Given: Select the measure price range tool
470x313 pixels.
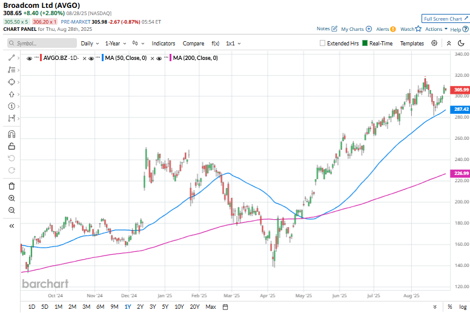Looking at the screenshot, I should 12,118.
